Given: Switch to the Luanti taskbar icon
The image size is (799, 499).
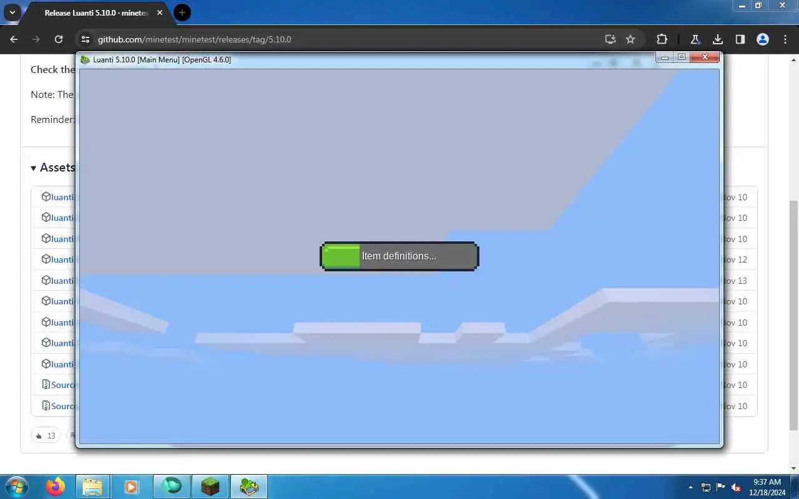Looking at the screenshot, I should 249,487.
